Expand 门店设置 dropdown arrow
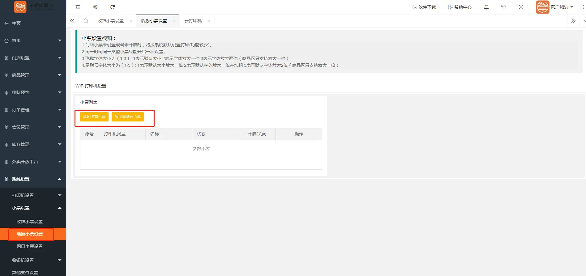 pyautogui.click(x=60, y=58)
